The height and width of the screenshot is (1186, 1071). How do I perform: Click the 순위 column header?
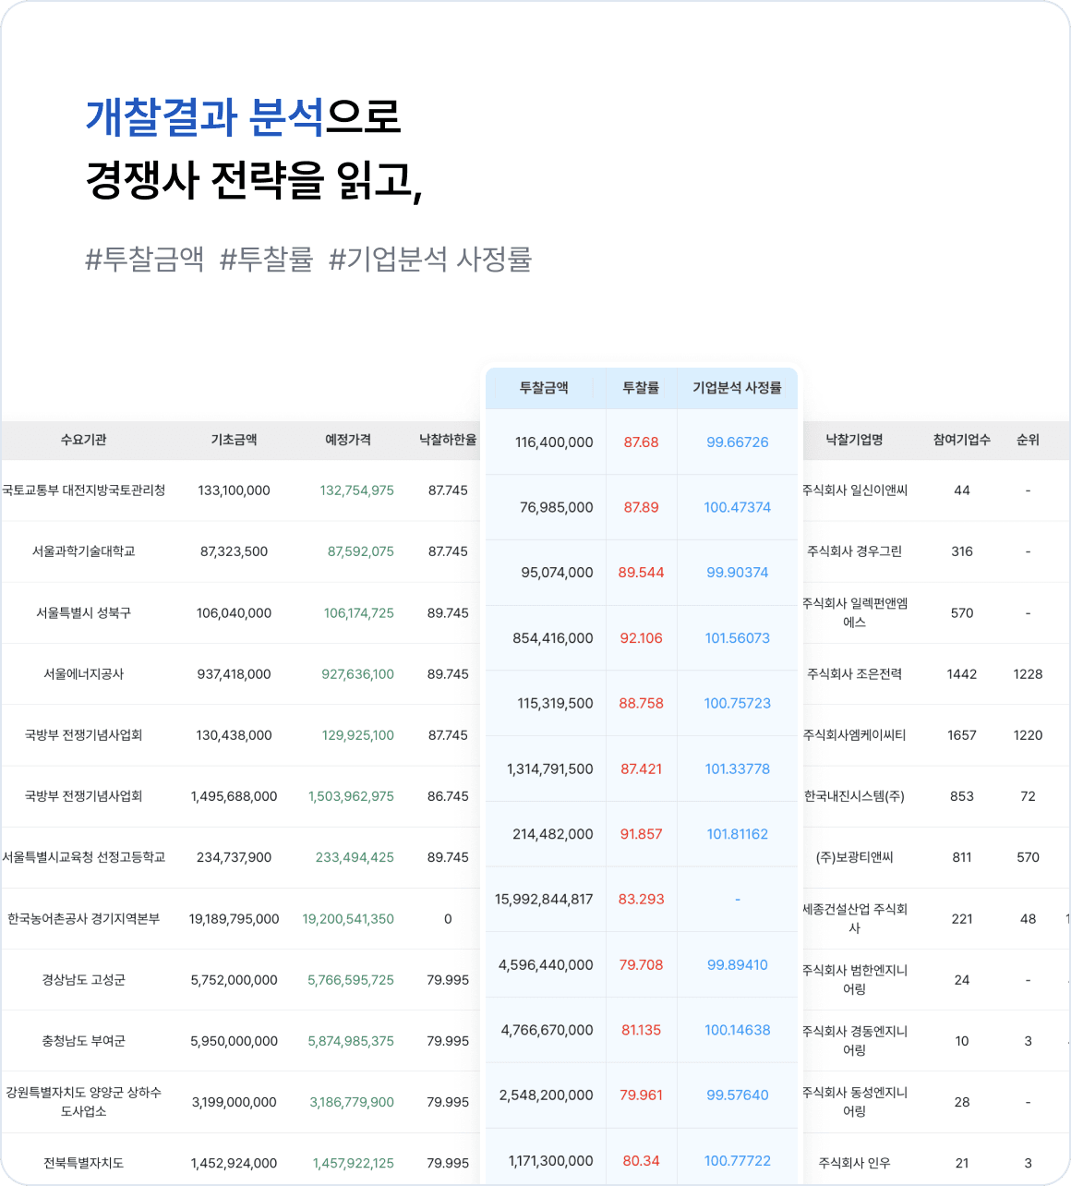click(1028, 441)
